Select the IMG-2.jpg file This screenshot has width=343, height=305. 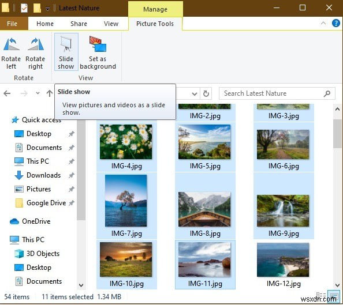coord(205,113)
